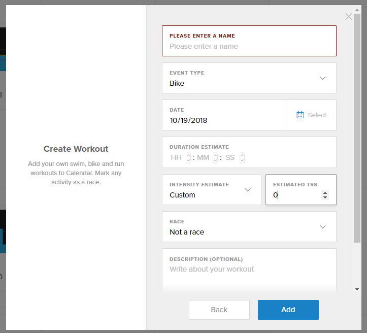Viewport: 367px width, 333px height.
Task: Expand the Intensity Estimate dropdown
Action: point(212,189)
